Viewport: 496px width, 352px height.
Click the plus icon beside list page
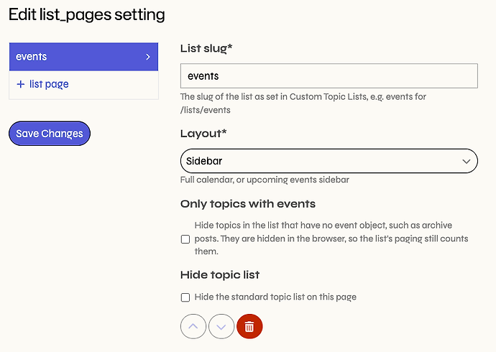(21, 84)
